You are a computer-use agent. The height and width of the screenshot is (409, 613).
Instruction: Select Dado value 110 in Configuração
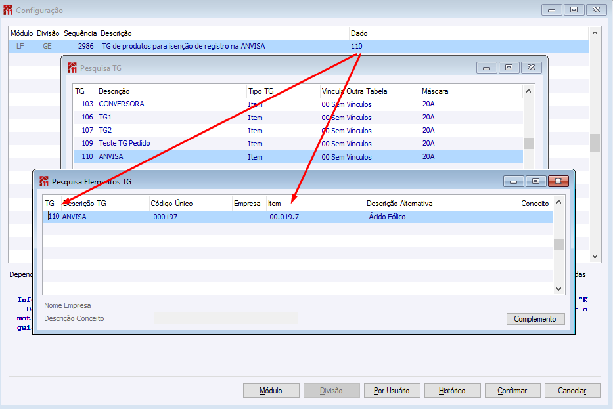tap(357, 46)
